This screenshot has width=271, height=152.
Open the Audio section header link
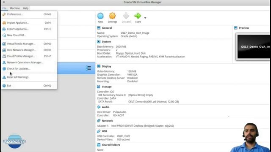coord(105,107)
